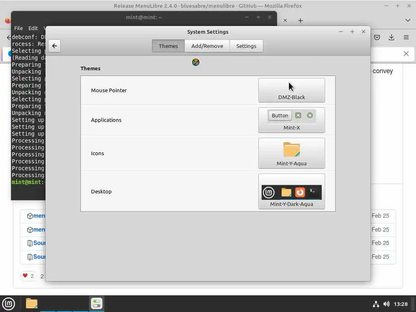Image resolution: width=416 pixels, height=312 pixels.
Task: Open new tab in Firefox
Action: coord(300,20)
